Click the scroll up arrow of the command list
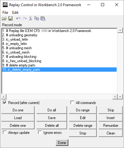This screenshot has width=124, height=148. point(120,30)
